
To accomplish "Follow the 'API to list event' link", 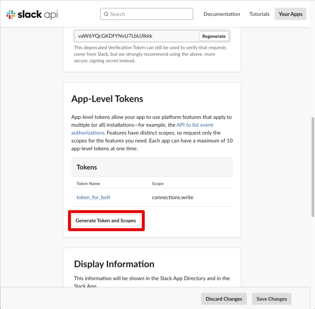I will [x=195, y=125].
